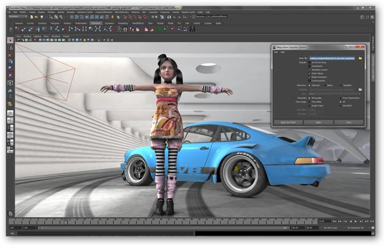The width and height of the screenshot is (385, 246).
Task: Click the range slider bar below the timeline
Action: pos(163,228)
